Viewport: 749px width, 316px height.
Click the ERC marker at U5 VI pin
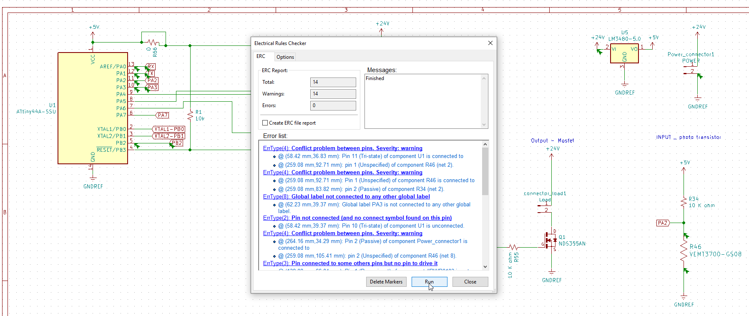pos(600,52)
